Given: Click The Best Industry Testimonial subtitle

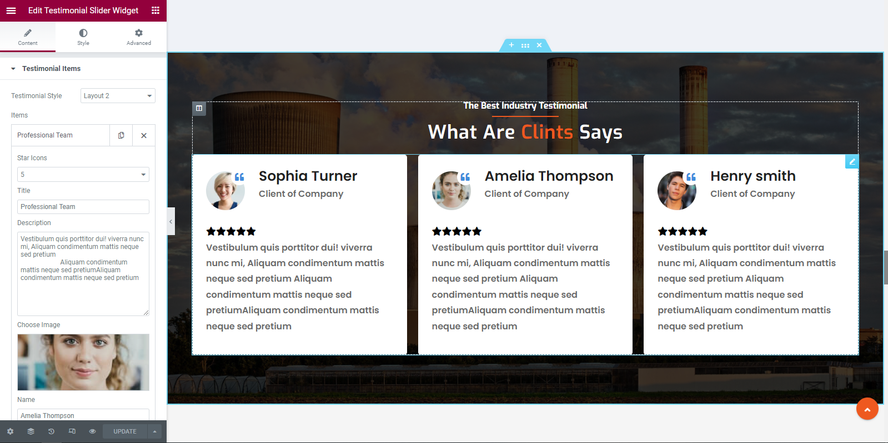Looking at the screenshot, I should tap(525, 105).
